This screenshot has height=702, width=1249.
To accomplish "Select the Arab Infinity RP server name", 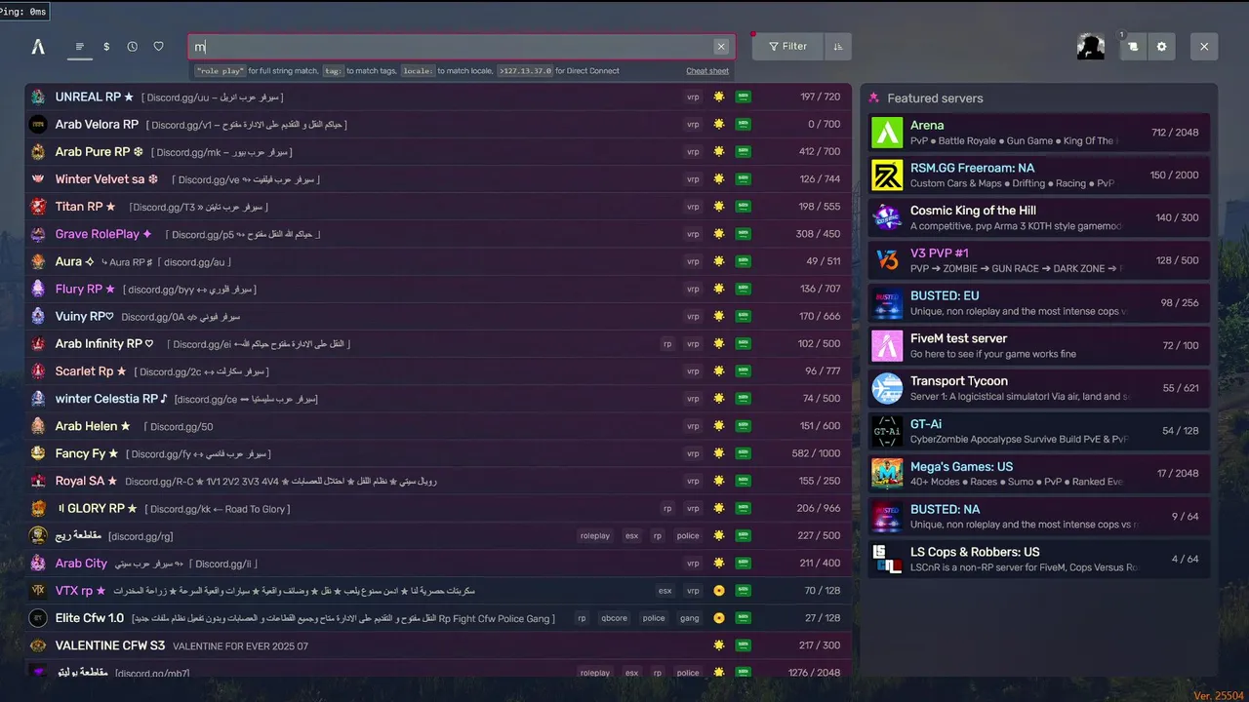I will click(x=104, y=343).
